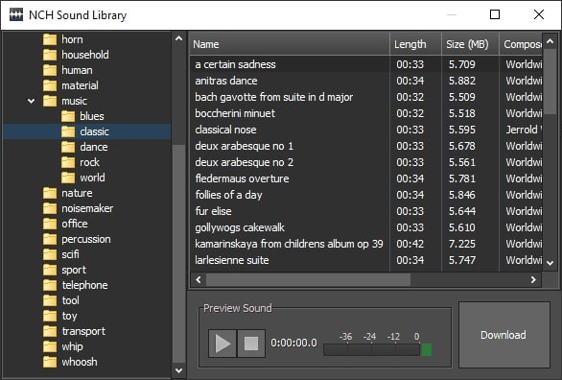Screen dimensions: 562x380
Task: Maximize the NCH Sound Library window
Action: pyautogui.click(x=495, y=14)
